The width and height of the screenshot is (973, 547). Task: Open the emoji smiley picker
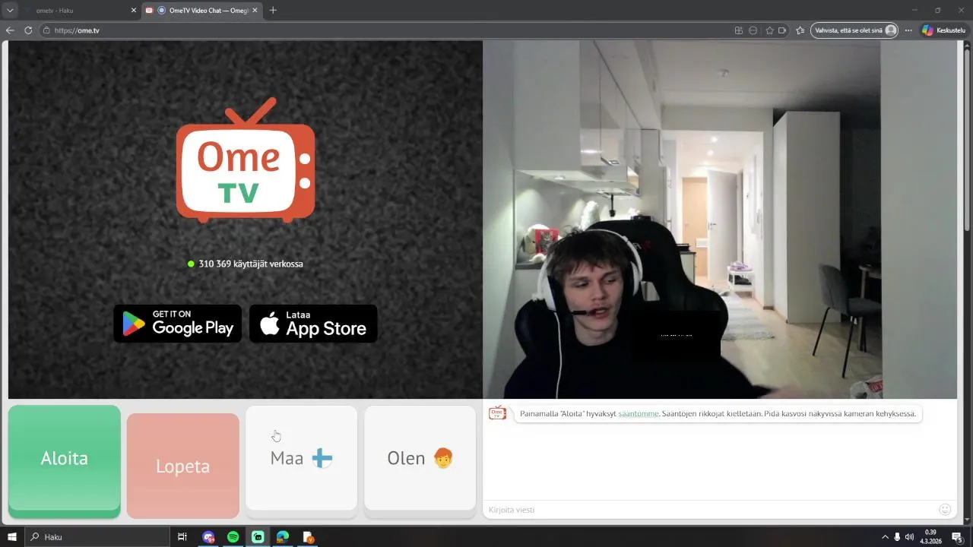tap(945, 510)
